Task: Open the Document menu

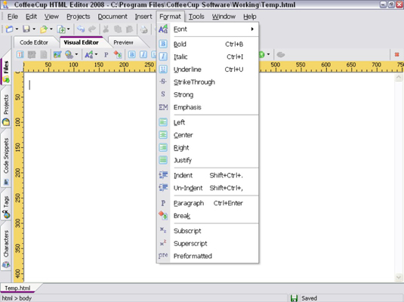Action: coord(113,17)
